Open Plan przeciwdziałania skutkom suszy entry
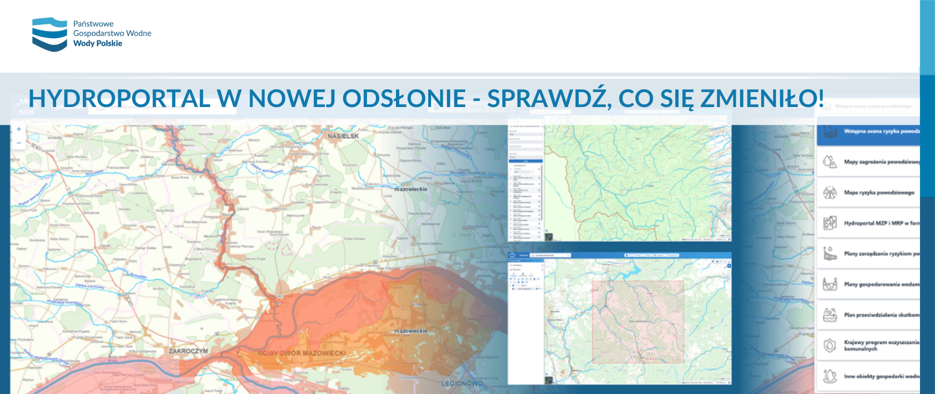The image size is (935, 394). point(868,315)
